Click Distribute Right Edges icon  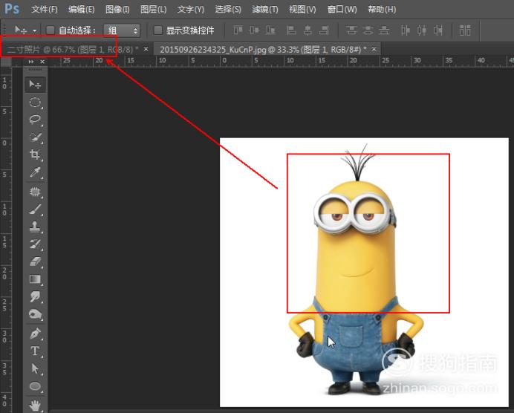click(438, 30)
